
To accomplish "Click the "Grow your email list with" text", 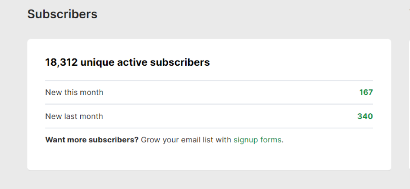I will click(x=186, y=140).
